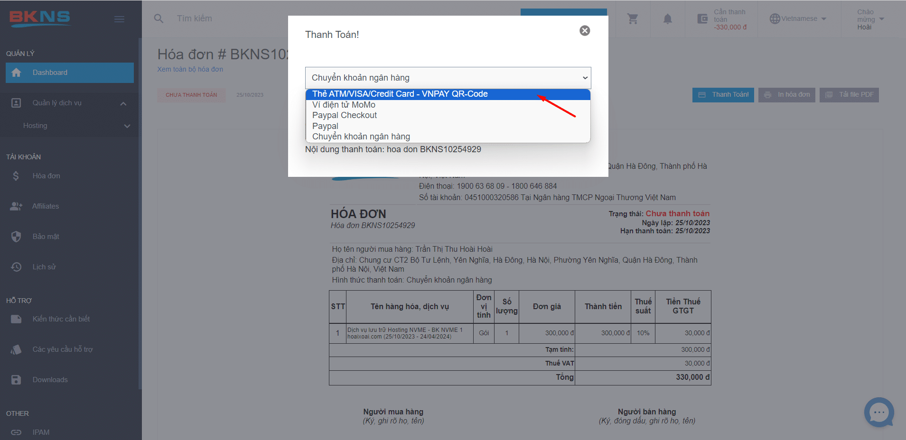Open Kiến thức cần biết
The height and width of the screenshot is (440, 906).
[x=61, y=319]
